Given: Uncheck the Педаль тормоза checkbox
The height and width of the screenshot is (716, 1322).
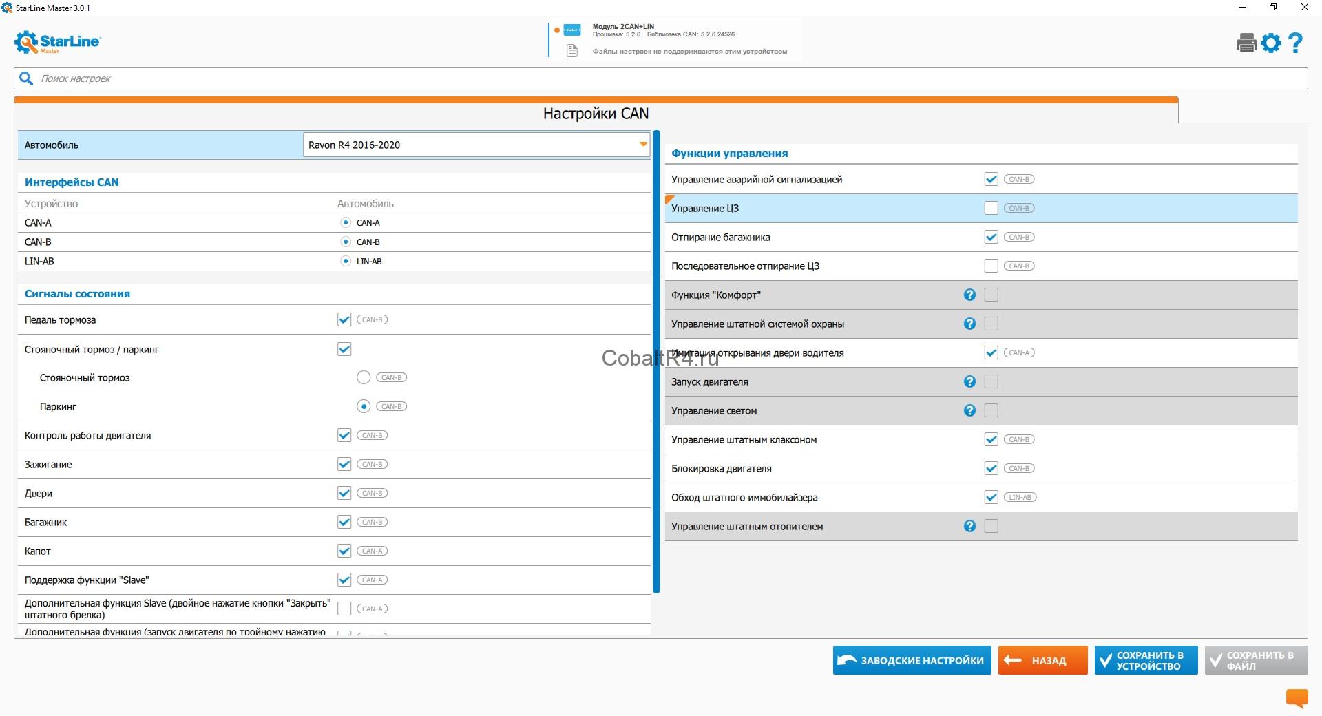Looking at the screenshot, I should 344,319.
